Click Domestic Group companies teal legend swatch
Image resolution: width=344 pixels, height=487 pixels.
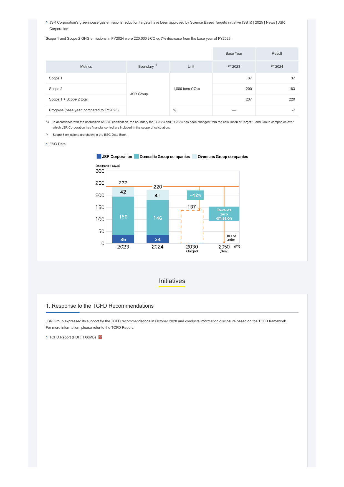[x=136, y=156]
